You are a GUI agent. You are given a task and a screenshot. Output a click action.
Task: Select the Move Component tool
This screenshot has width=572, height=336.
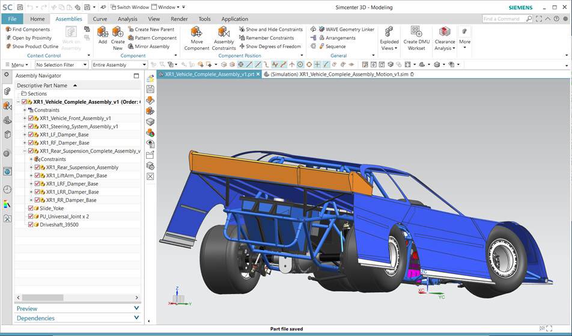click(196, 38)
